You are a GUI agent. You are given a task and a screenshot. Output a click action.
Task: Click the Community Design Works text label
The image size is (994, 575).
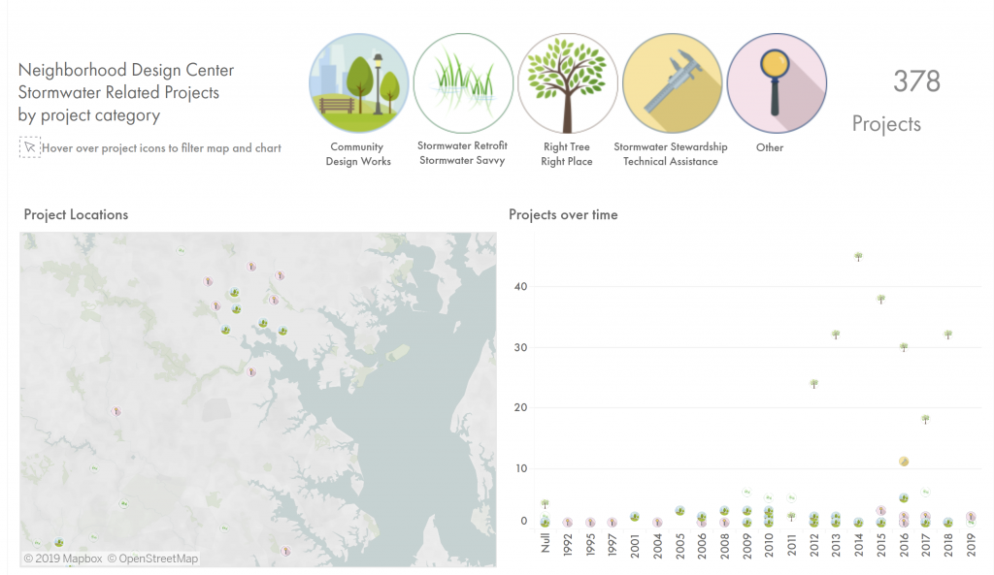[358, 154]
